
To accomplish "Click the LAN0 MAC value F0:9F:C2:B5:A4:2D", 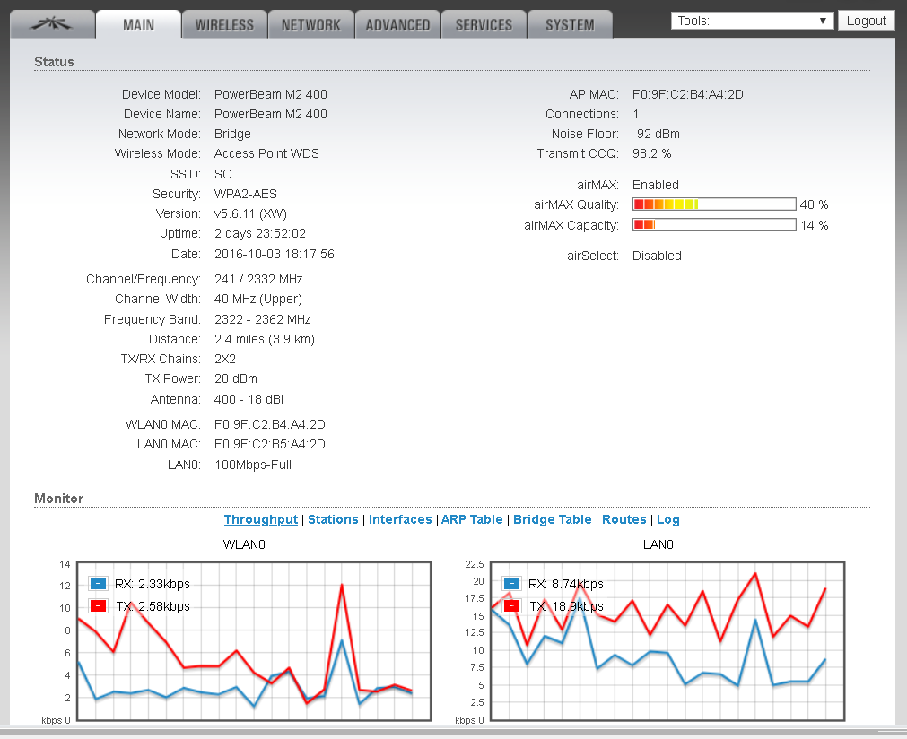I will coord(270,444).
